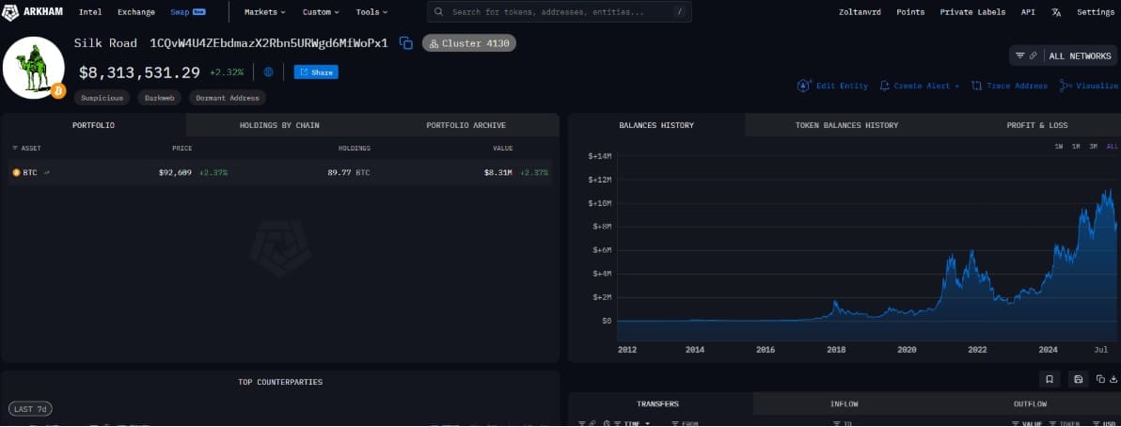Click the language translate icon in the header
The height and width of the screenshot is (427, 1121).
click(x=1056, y=12)
